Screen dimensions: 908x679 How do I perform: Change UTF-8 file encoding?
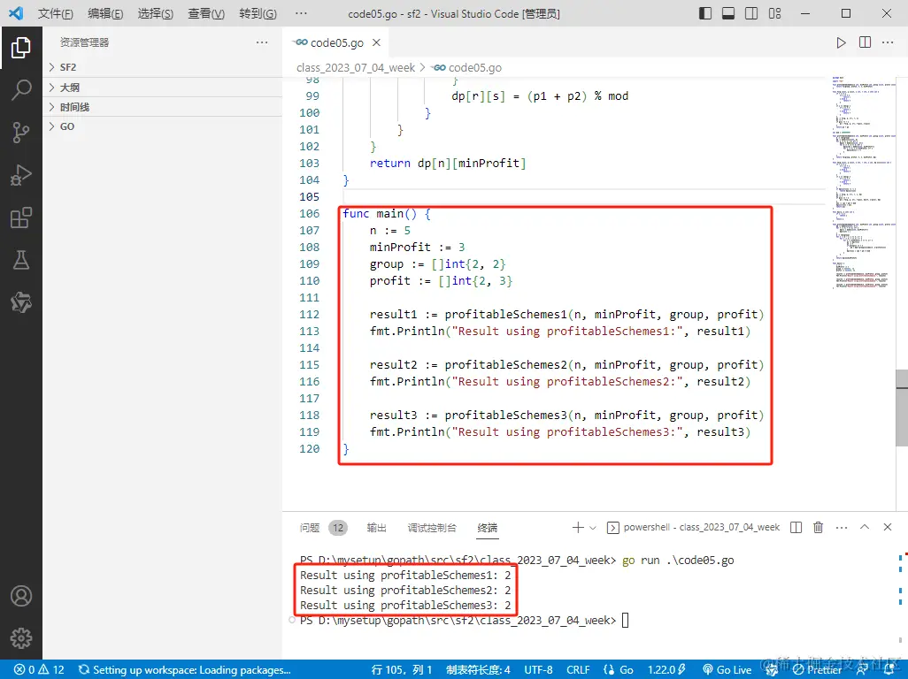click(x=539, y=670)
